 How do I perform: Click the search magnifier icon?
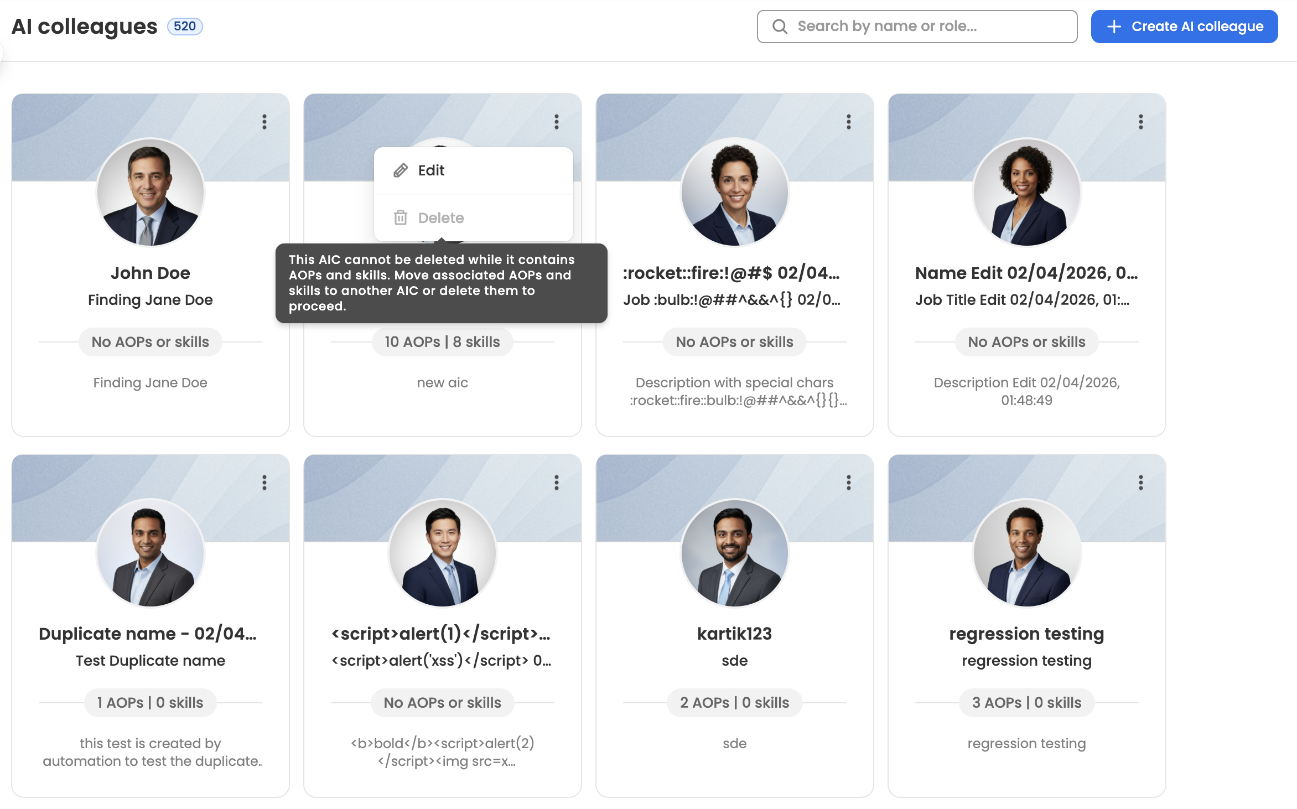coord(780,27)
